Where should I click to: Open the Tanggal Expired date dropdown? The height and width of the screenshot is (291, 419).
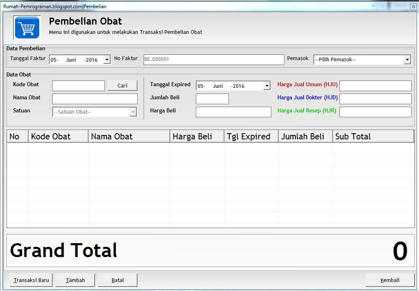(x=267, y=86)
